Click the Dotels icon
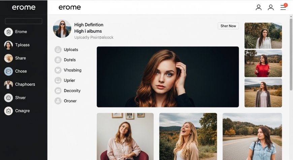 click(x=58, y=60)
